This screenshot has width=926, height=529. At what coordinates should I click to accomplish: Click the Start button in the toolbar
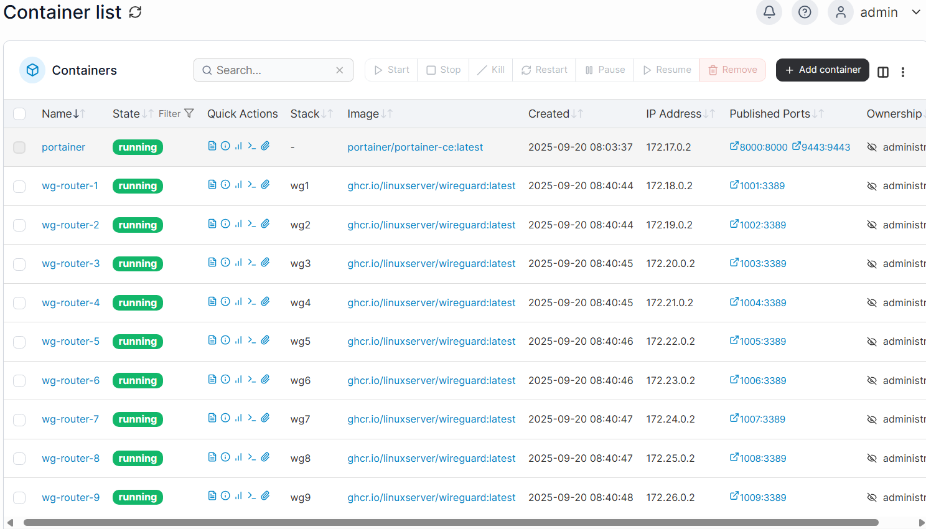(391, 70)
